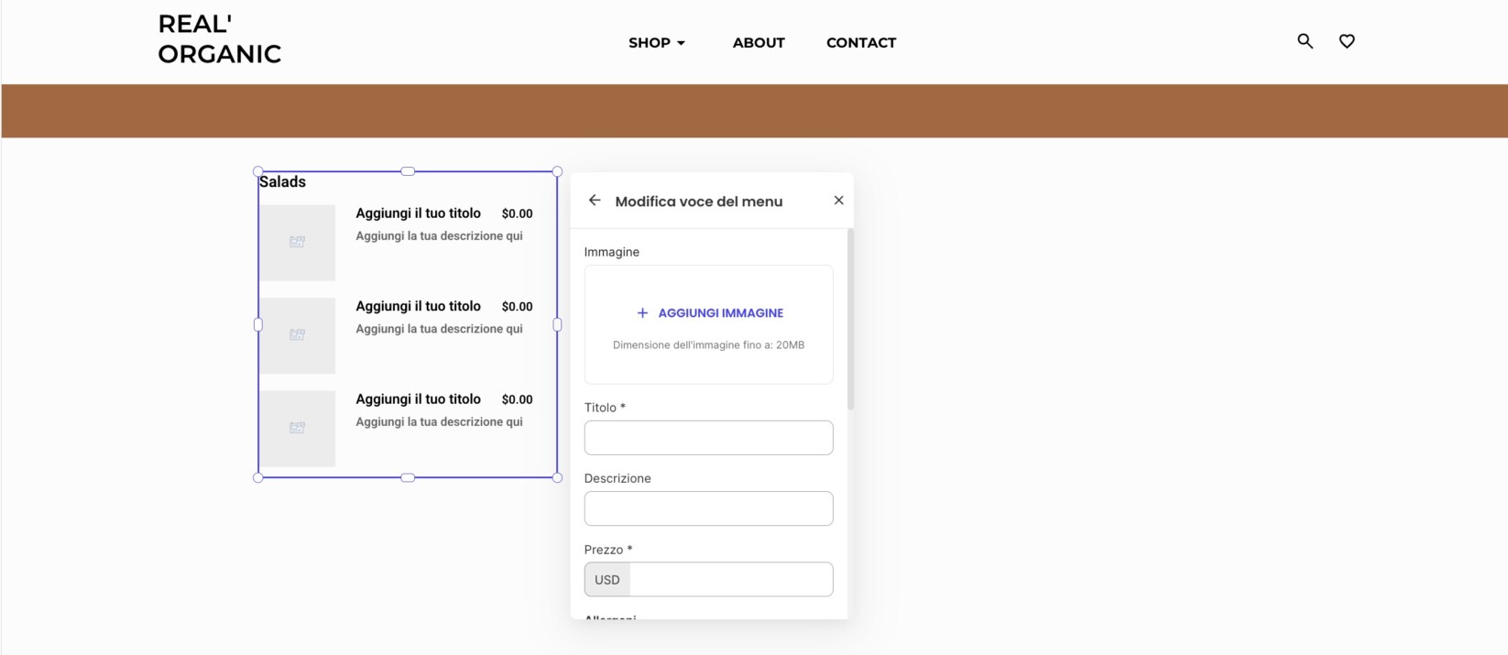
Task: Click second item's "Aggiungi la tua descrizione qui"
Action: (x=440, y=329)
